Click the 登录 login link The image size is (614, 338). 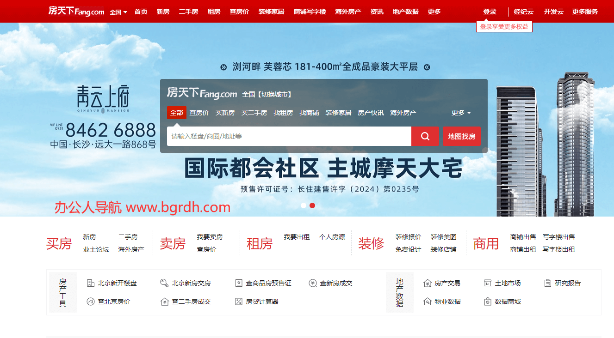[x=490, y=12]
